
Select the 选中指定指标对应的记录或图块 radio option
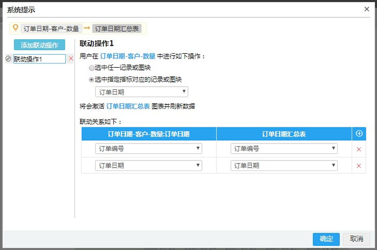click(92, 80)
